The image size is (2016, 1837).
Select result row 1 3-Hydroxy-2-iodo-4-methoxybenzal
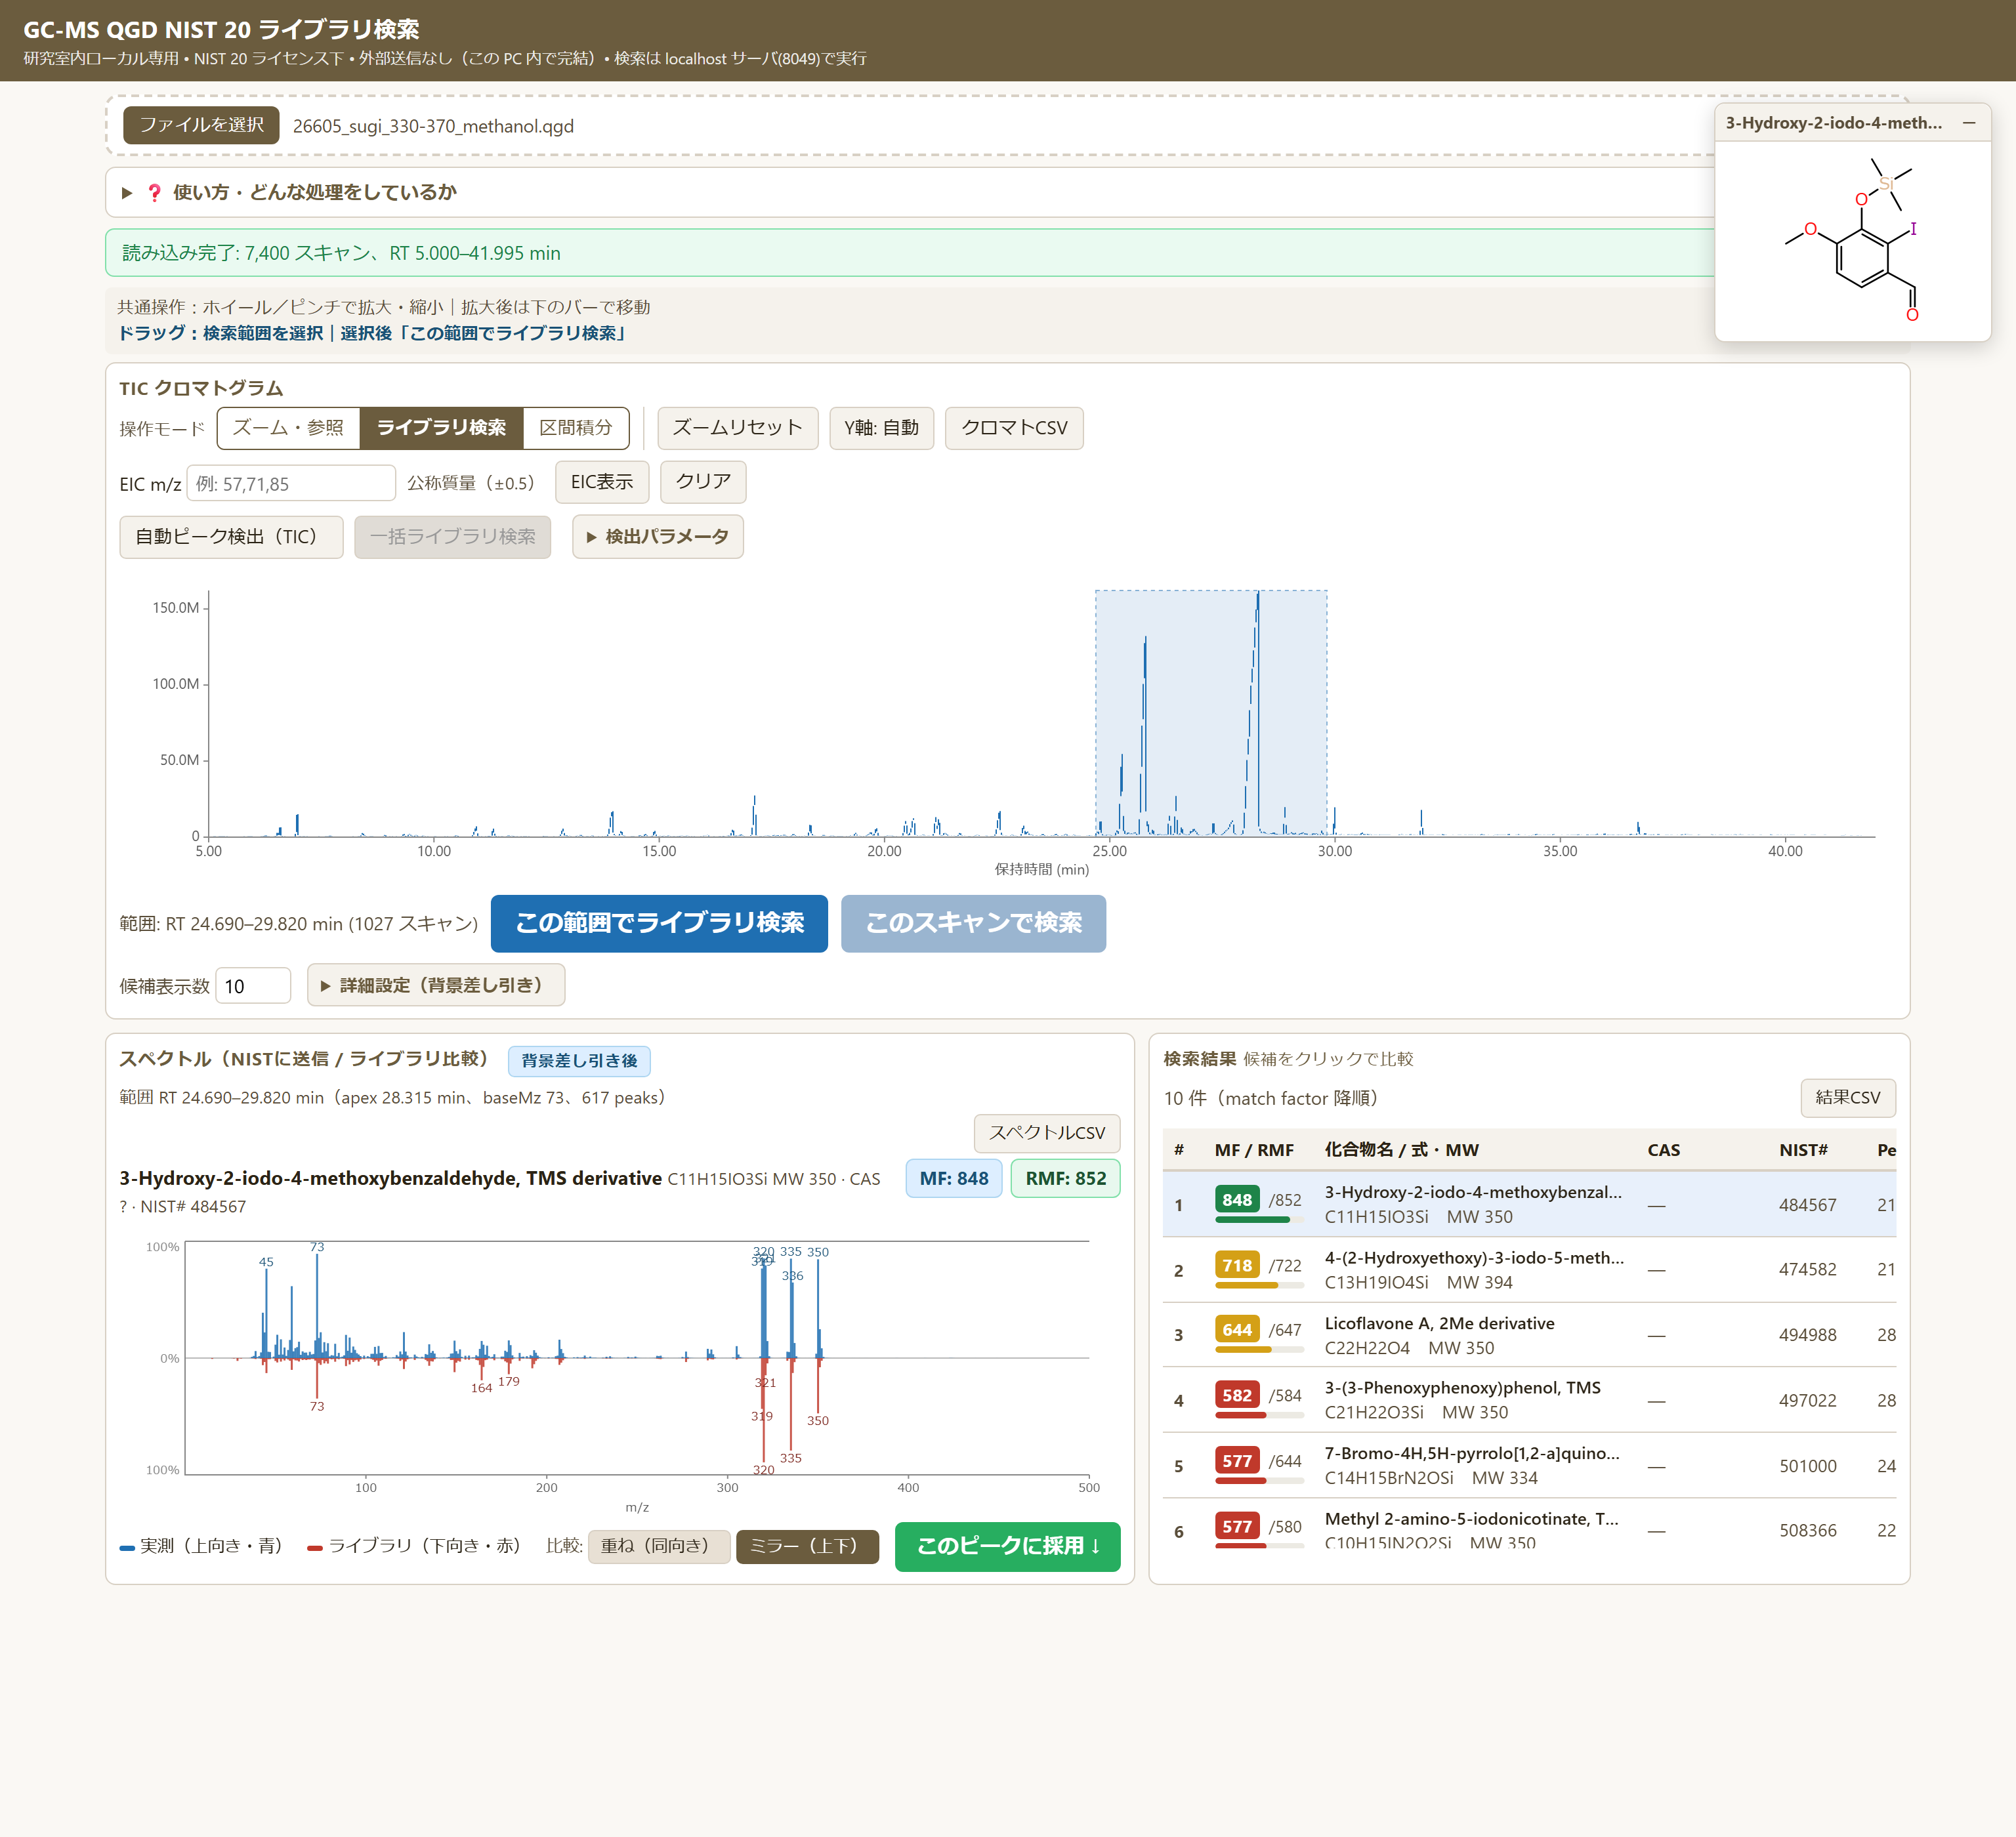(1529, 1205)
